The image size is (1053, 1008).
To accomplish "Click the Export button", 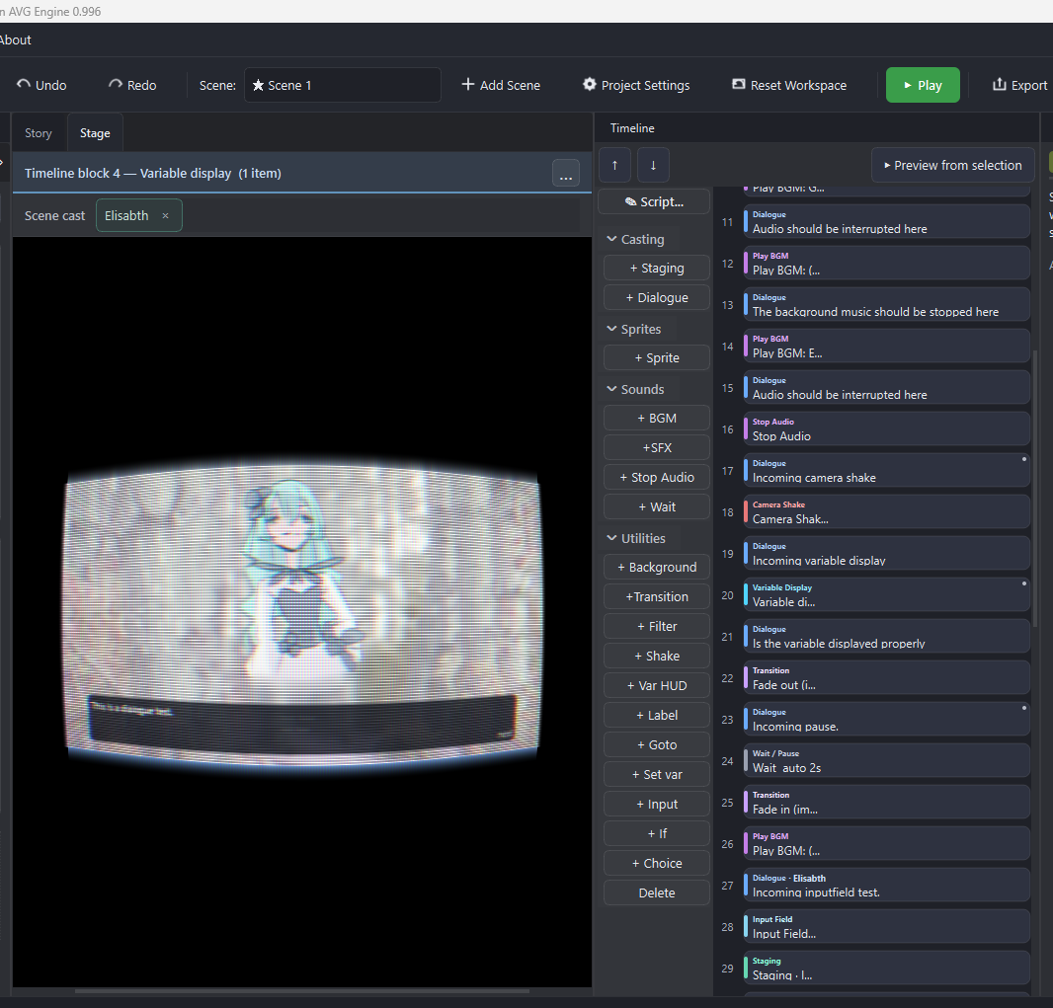I will 1019,85.
